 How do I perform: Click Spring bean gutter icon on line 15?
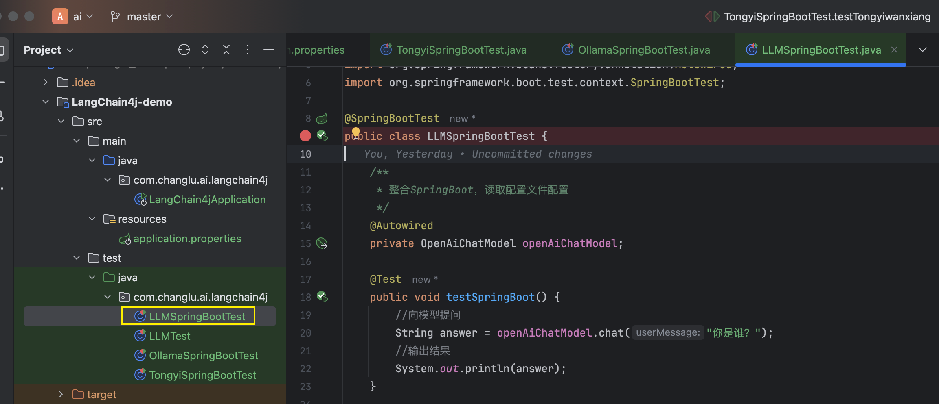click(322, 243)
